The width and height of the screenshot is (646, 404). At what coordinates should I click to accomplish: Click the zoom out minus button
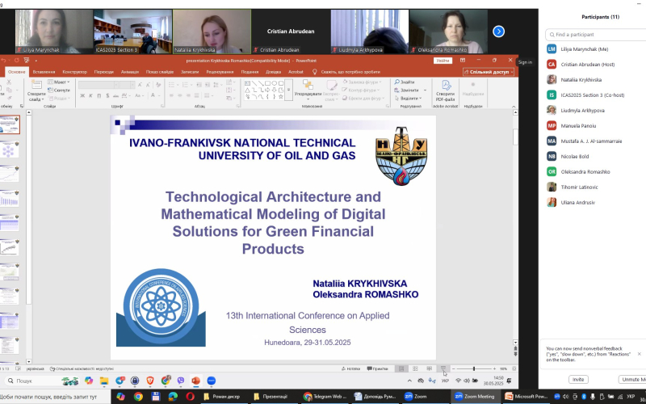[453, 368]
